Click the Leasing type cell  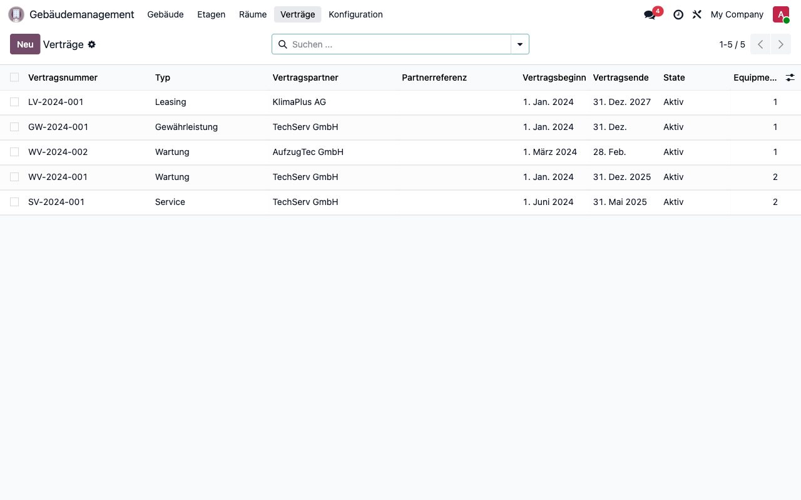[x=171, y=102]
